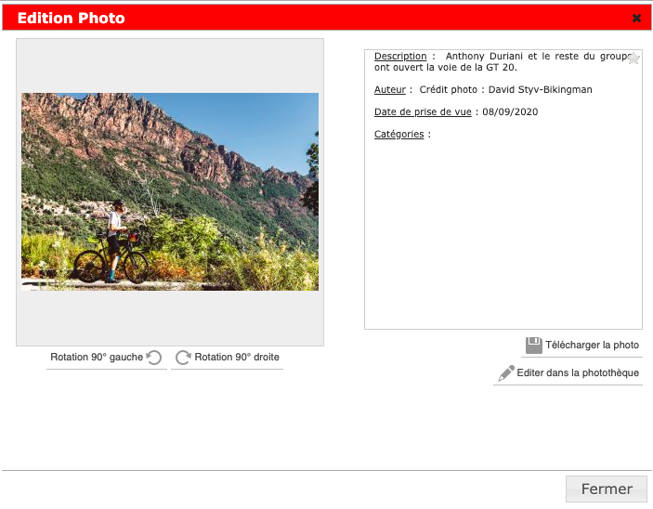Click the underlined Catégories label

pos(399,134)
